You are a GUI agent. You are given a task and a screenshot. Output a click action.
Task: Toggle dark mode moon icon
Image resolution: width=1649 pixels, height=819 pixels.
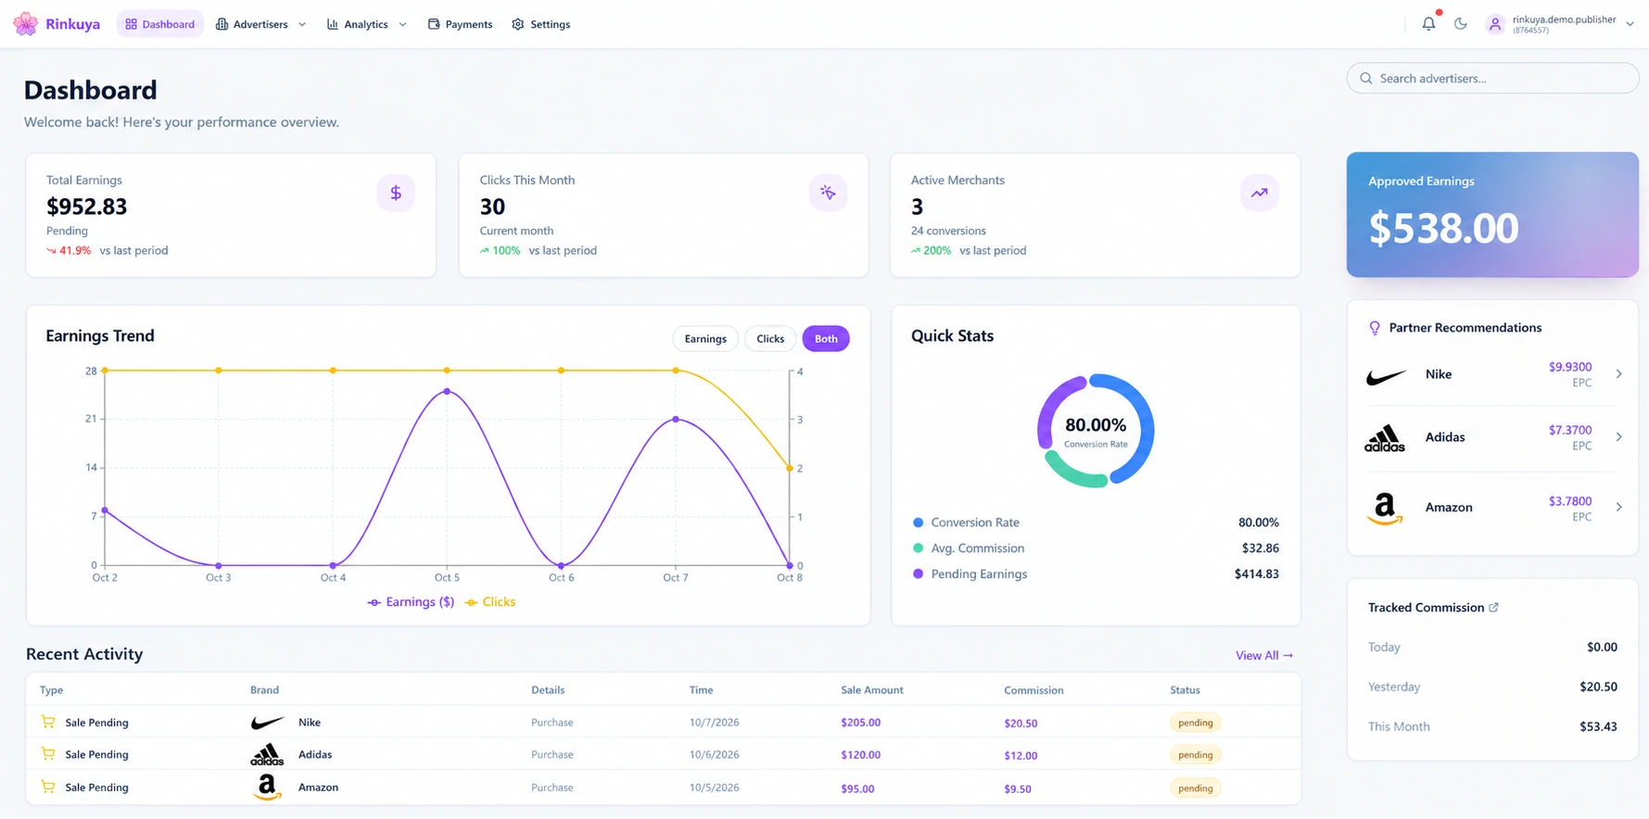(x=1461, y=24)
